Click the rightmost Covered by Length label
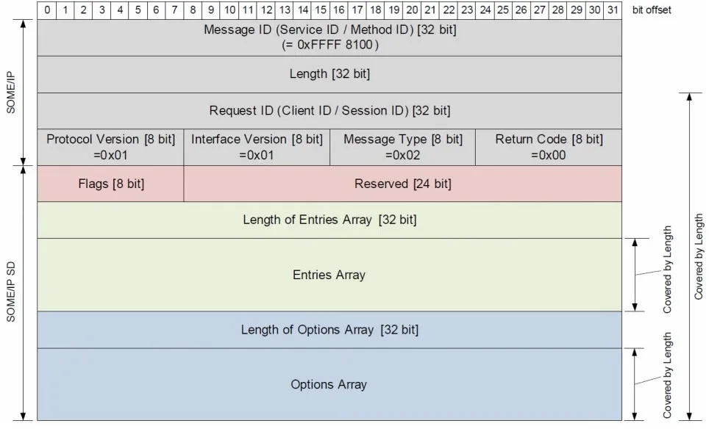 (699, 256)
